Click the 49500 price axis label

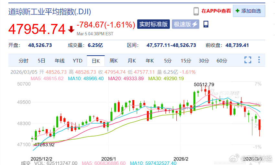pos(24,102)
